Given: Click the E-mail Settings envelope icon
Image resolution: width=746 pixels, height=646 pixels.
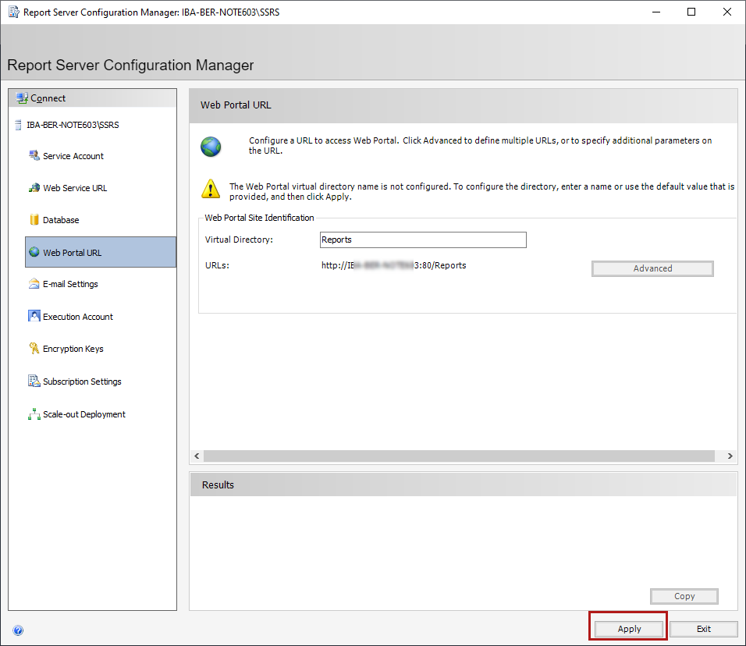Looking at the screenshot, I should pyautogui.click(x=34, y=284).
